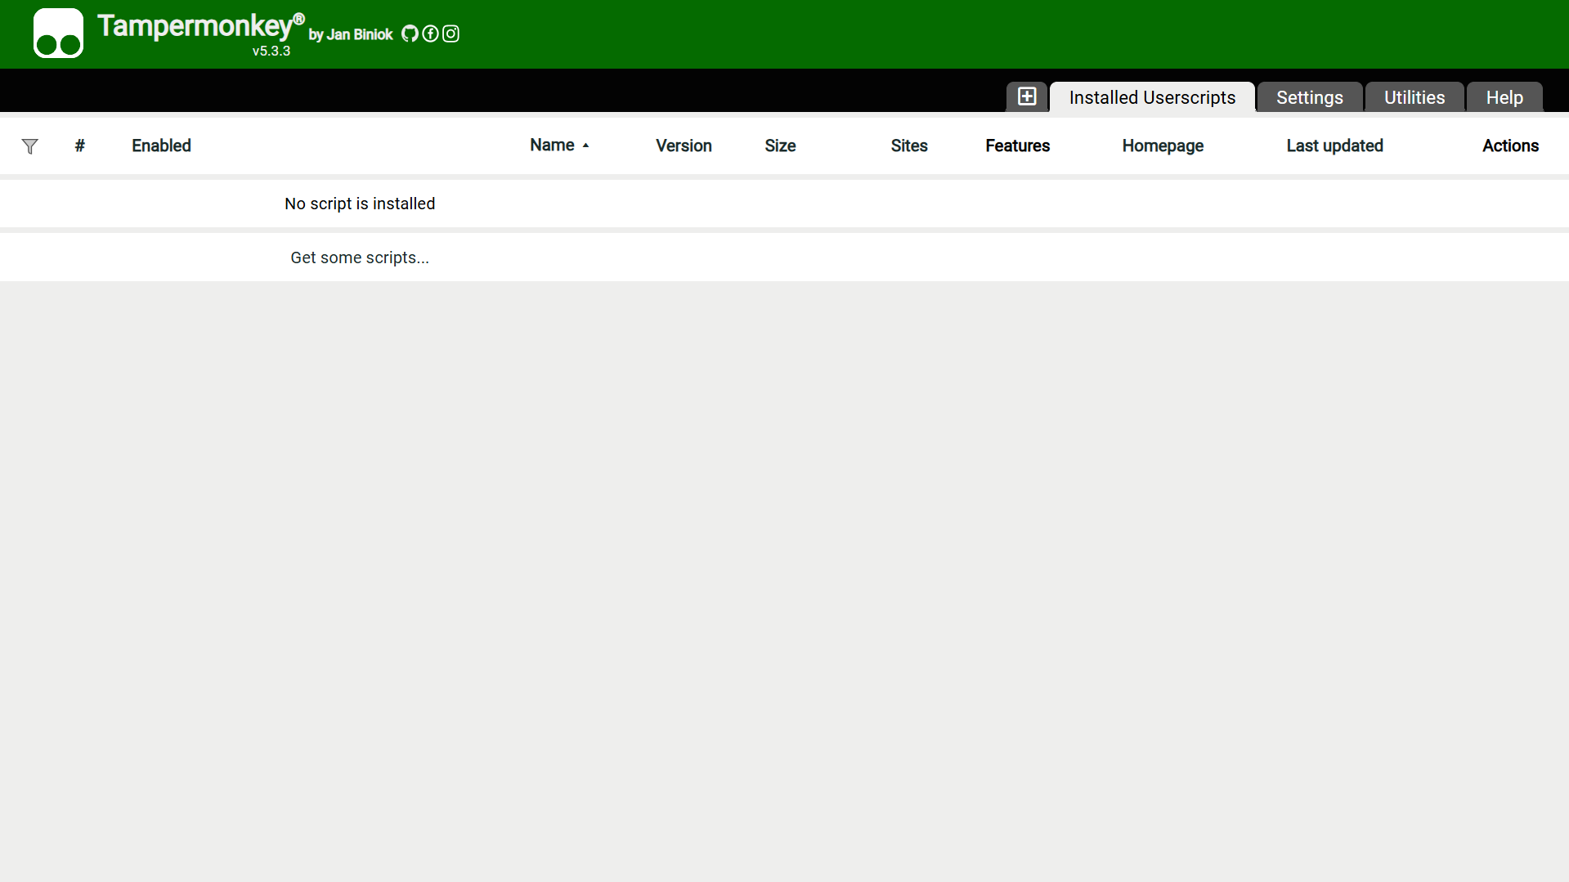Viewport: 1569px width, 882px height.
Task: Click the Get some scripts... link
Action: point(360,257)
